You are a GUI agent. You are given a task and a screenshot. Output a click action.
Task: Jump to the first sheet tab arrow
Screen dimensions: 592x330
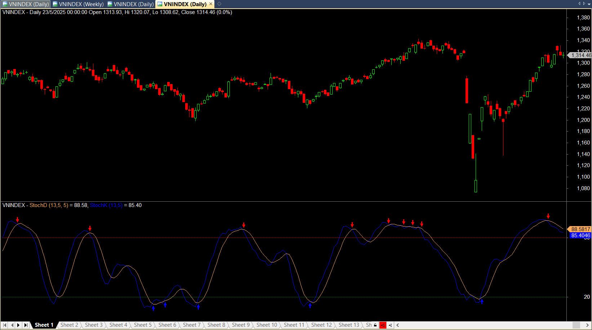[x=5, y=325]
